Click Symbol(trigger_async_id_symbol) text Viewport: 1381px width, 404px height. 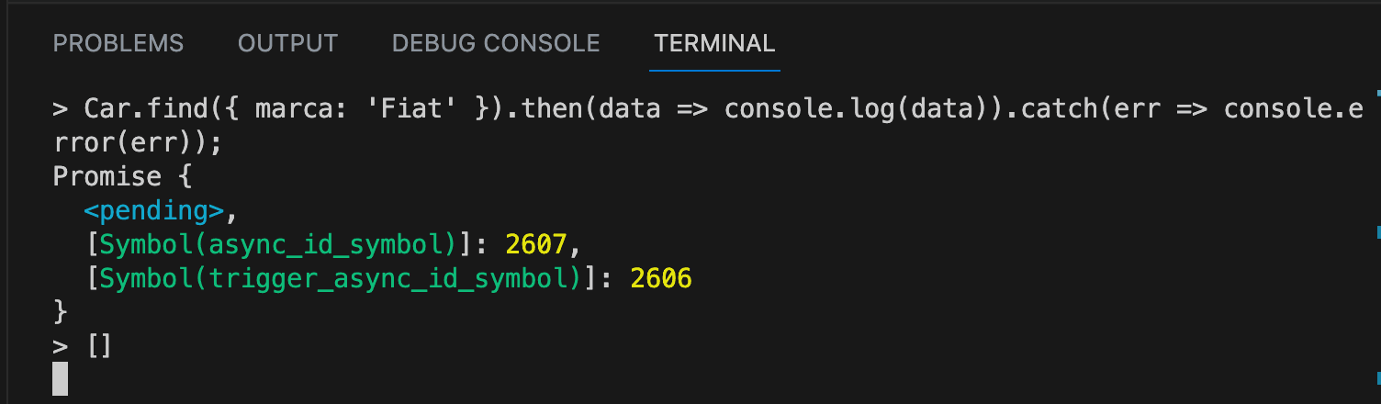341,278
